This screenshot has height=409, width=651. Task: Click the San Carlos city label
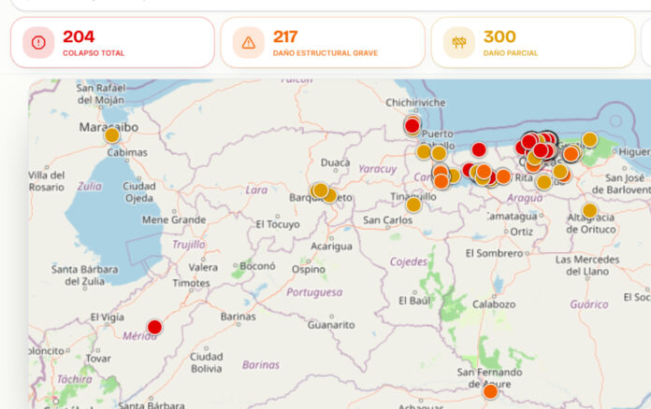pyautogui.click(x=388, y=220)
